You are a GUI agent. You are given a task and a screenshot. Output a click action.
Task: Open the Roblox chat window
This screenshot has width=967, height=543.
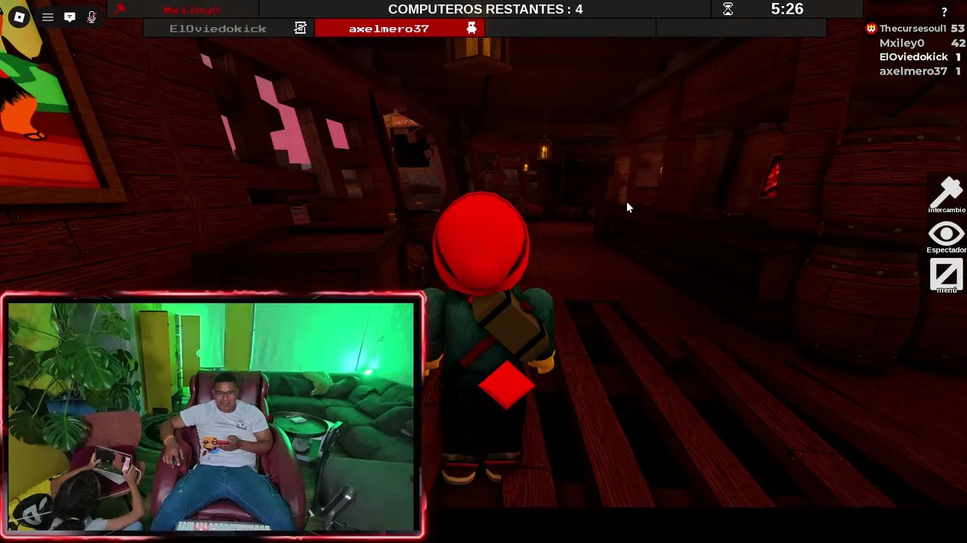pos(70,17)
